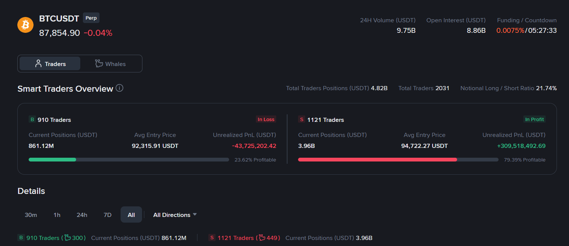Click the green whale icon beside 300
This screenshot has height=246, width=569.
[68, 238]
